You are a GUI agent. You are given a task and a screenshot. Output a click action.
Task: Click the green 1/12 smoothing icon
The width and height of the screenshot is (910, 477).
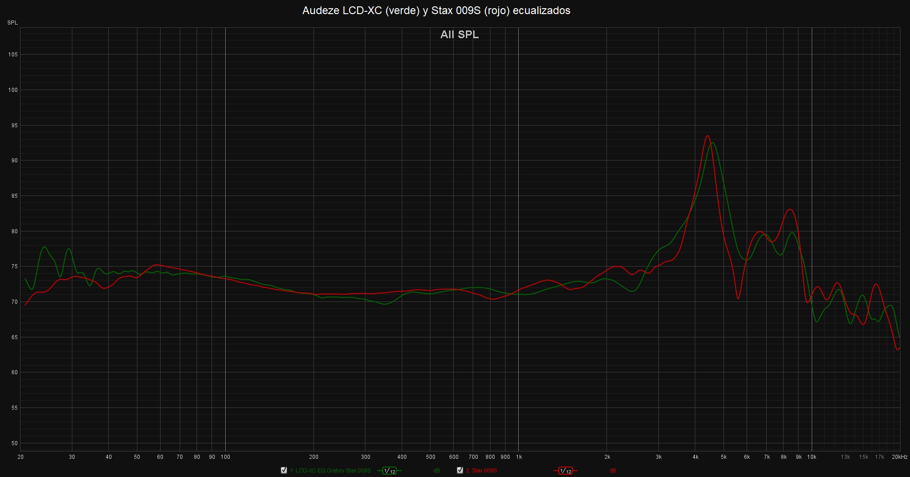tap(389, 471)
